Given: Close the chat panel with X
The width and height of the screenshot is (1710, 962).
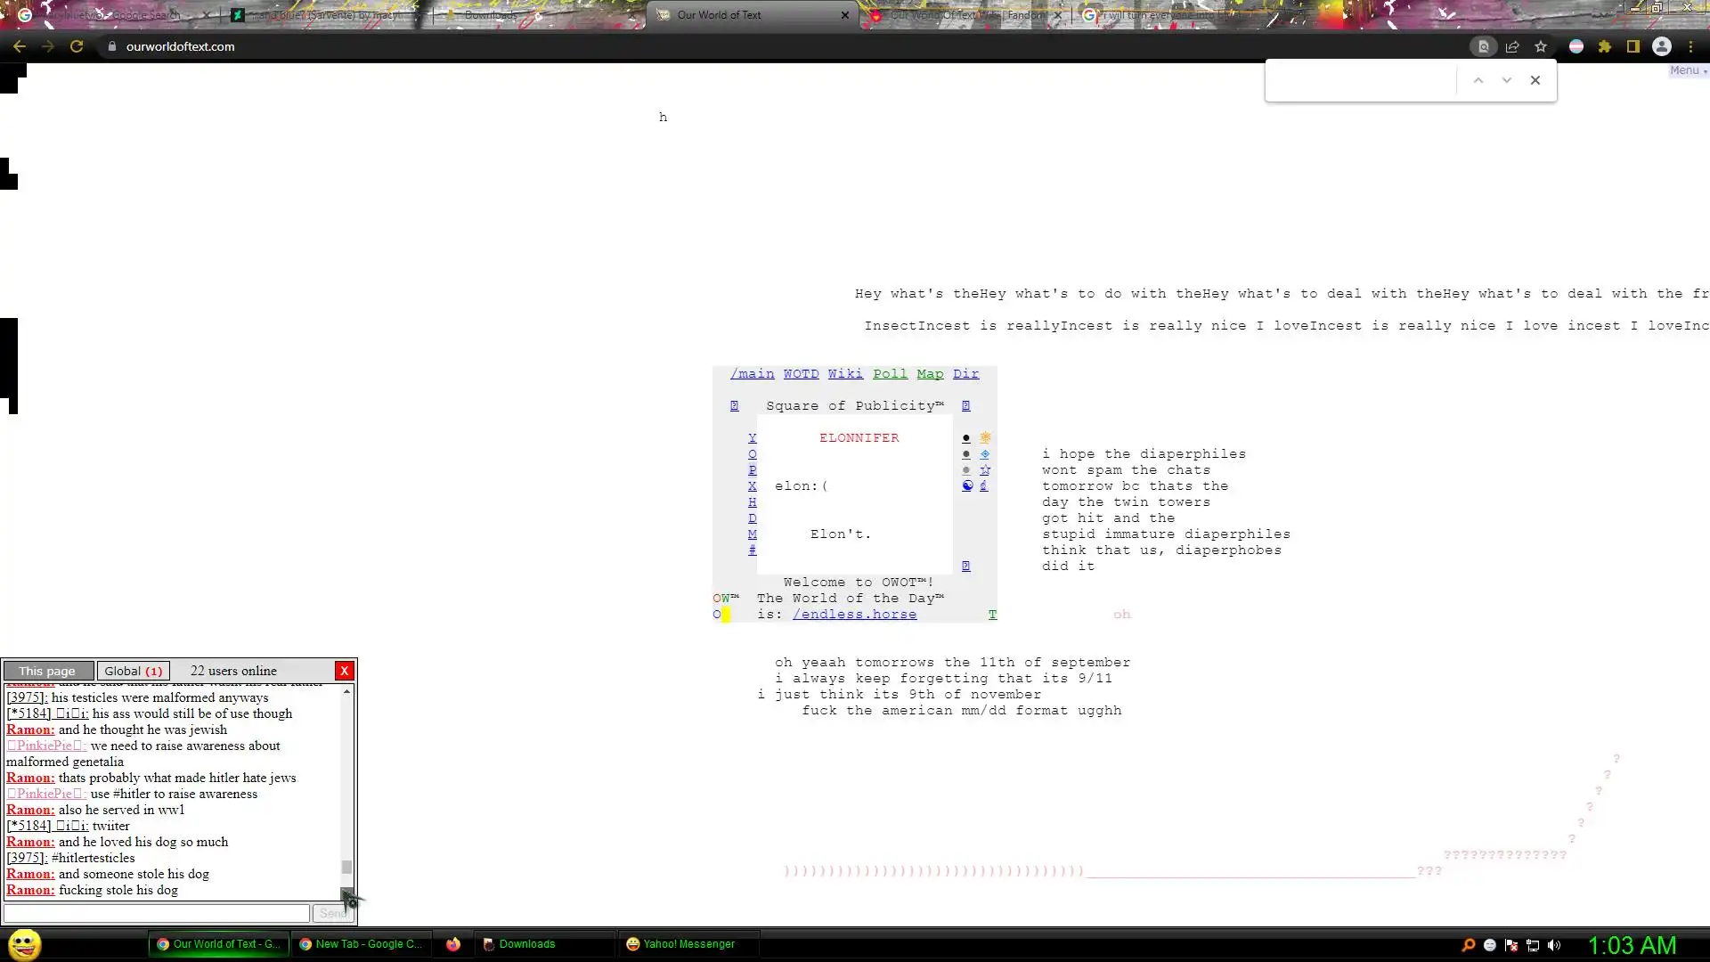Looking at the screenshot, I should point(345,671).
